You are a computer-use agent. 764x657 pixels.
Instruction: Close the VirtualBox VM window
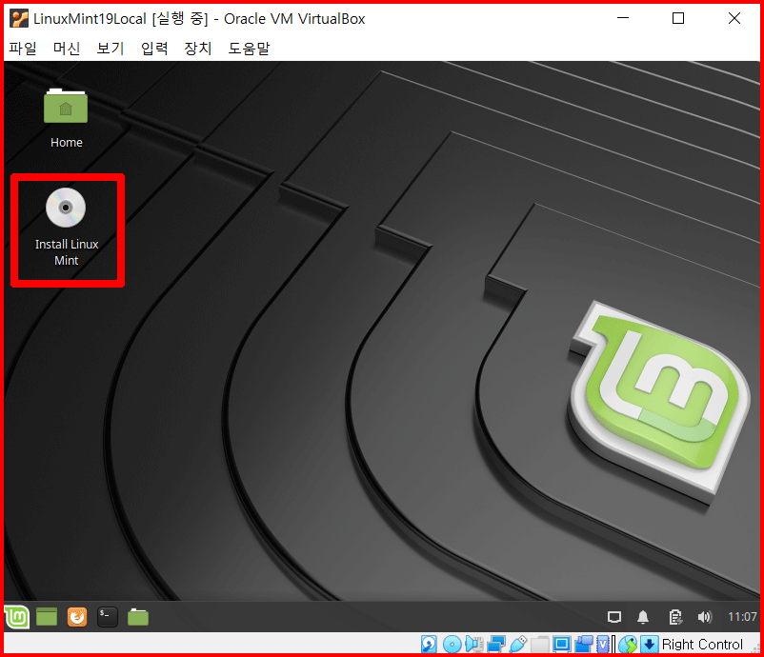pyautogui.click(x=734, y=18)
